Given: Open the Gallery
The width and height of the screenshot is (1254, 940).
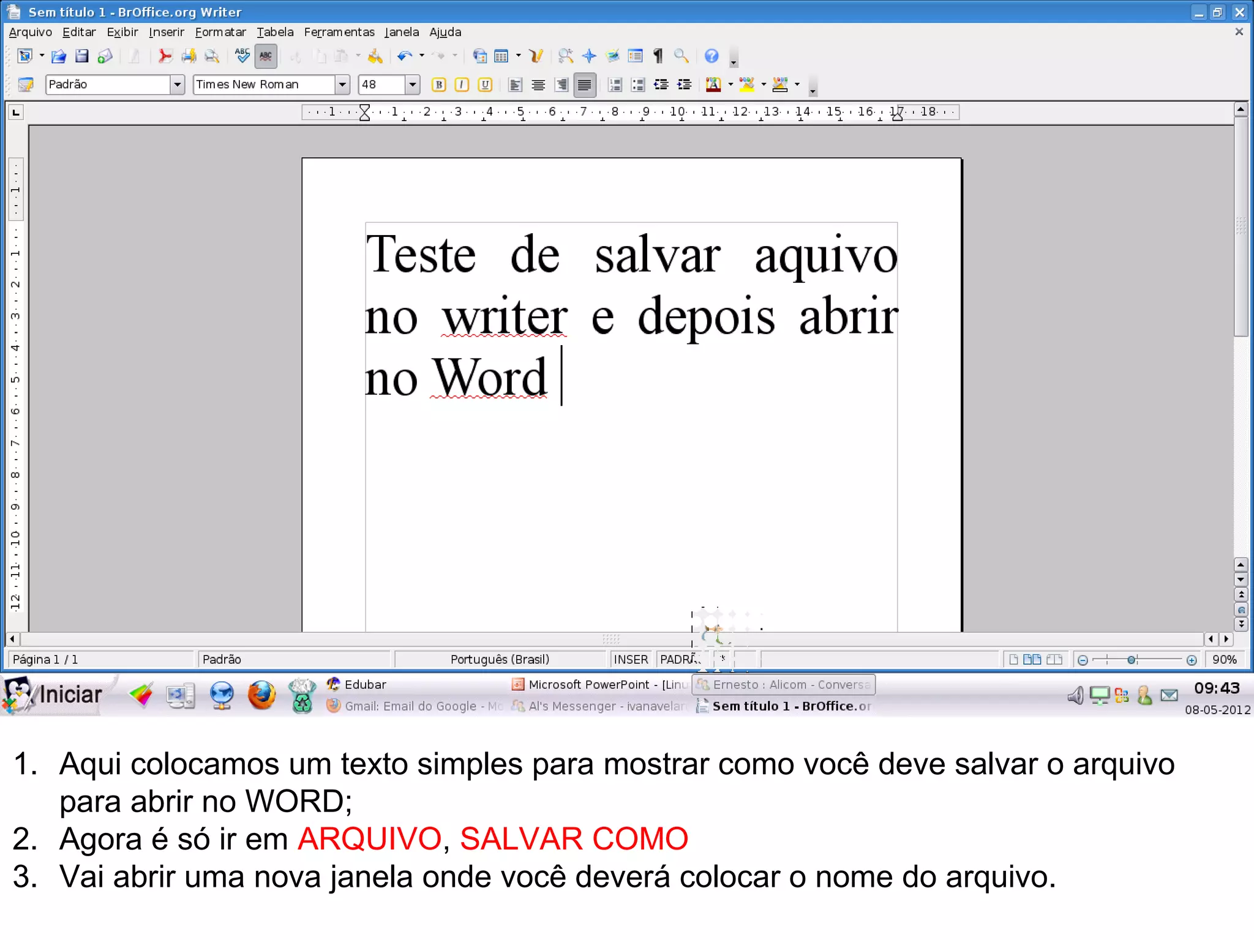Looking at the screenshot, I should click(x=612, y=56).
